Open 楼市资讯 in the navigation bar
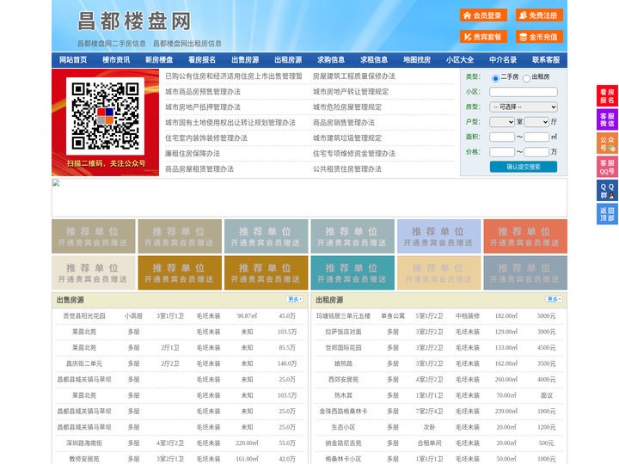 click(116, 60)
